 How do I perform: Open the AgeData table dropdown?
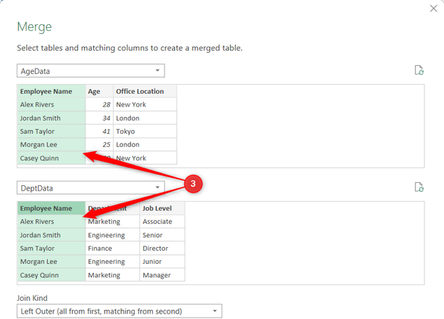click(91, 70)
